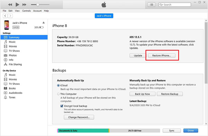The image size is (208, 136).
Task: Open Movies under Settings
Action: 13,46
